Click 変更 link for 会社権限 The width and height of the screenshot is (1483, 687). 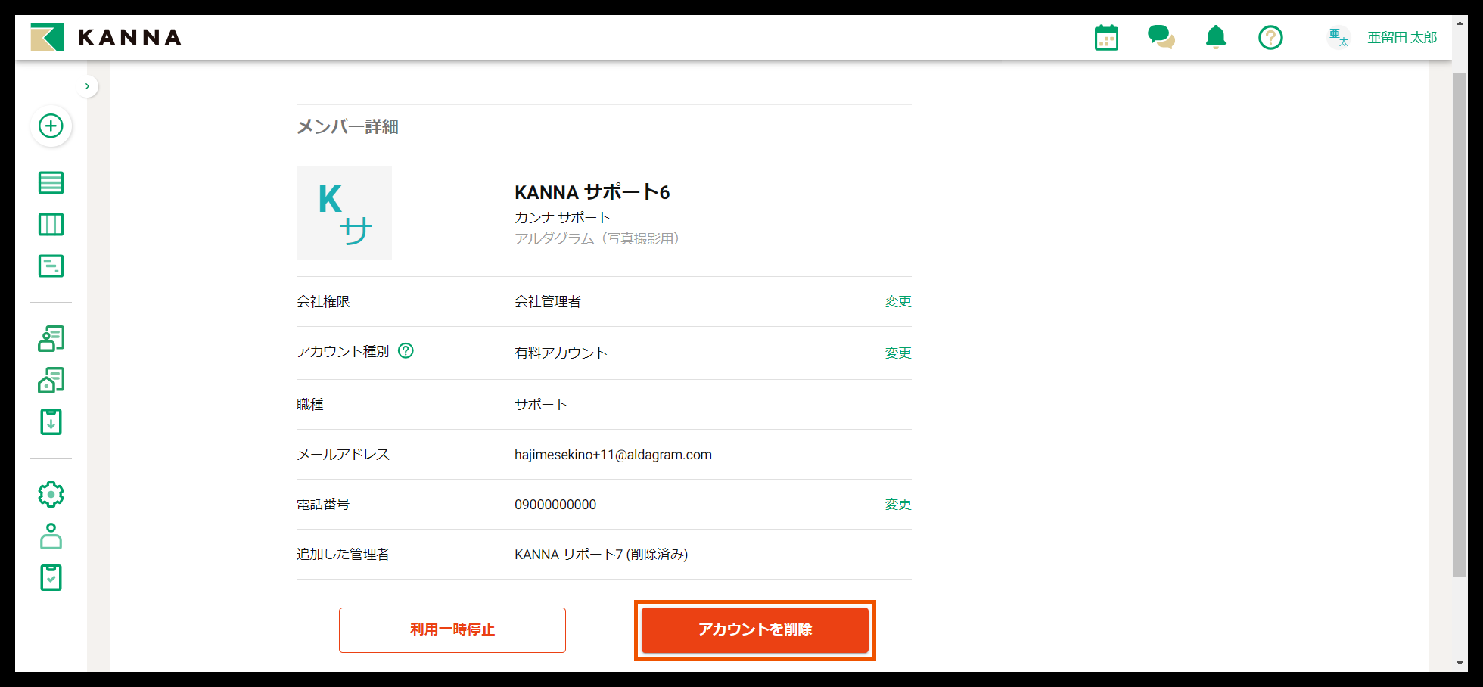[x=897, y=302]
